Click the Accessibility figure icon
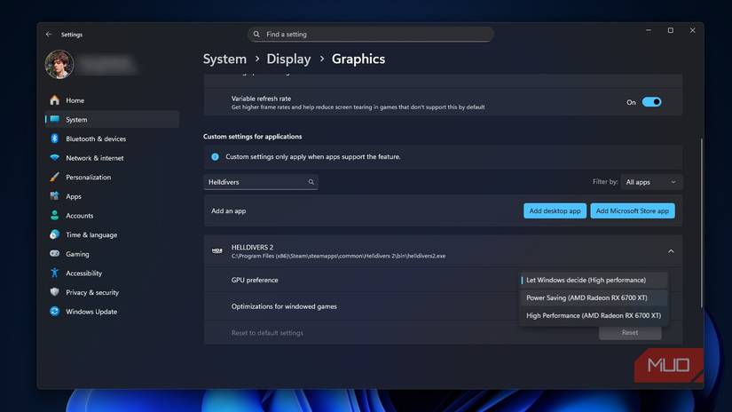 point(55,273)
